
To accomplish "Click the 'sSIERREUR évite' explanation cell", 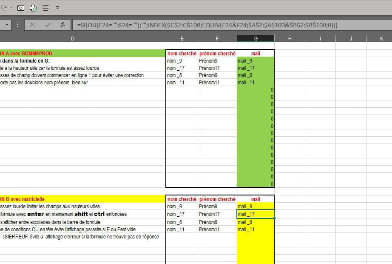I will click(83, 237).
